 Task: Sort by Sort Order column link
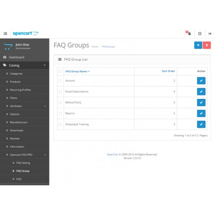click(x=169, y=71)
